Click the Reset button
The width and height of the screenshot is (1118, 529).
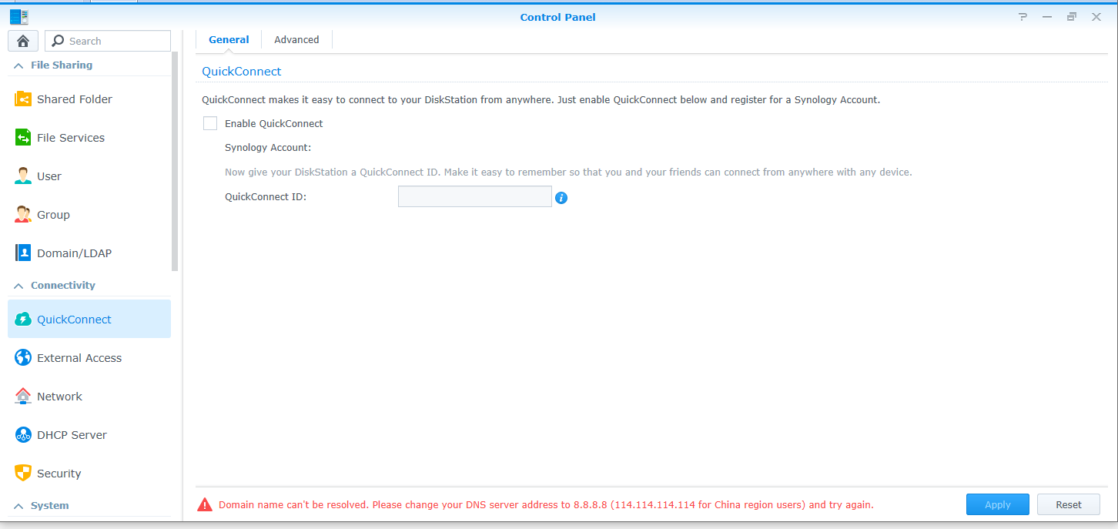[x=1069, y=504]
